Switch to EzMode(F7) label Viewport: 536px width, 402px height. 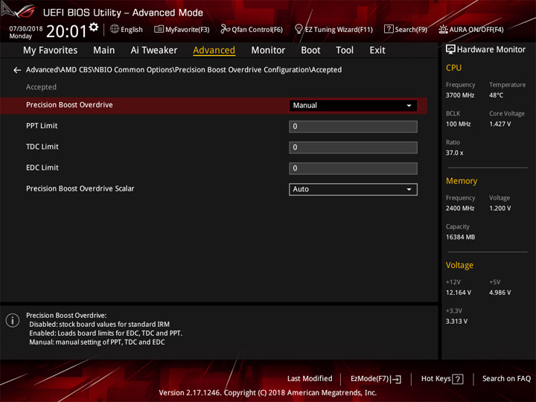coord(370,379)
